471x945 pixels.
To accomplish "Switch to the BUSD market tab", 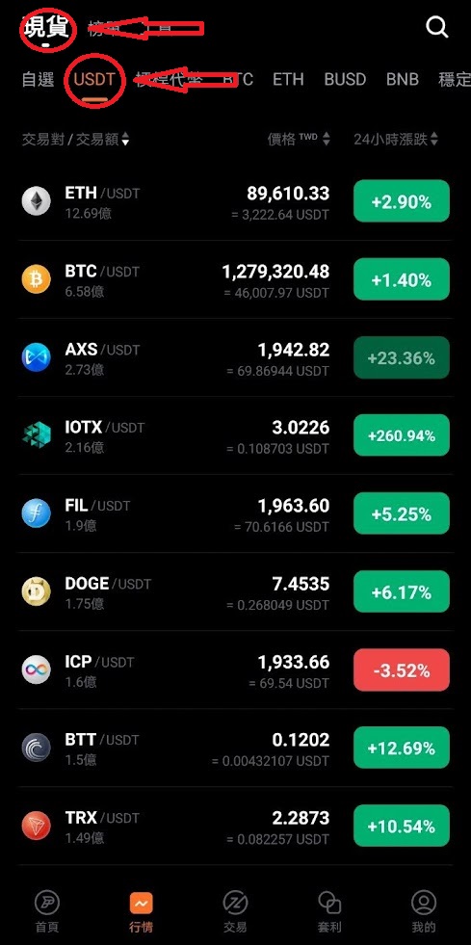I will [345, 79].
